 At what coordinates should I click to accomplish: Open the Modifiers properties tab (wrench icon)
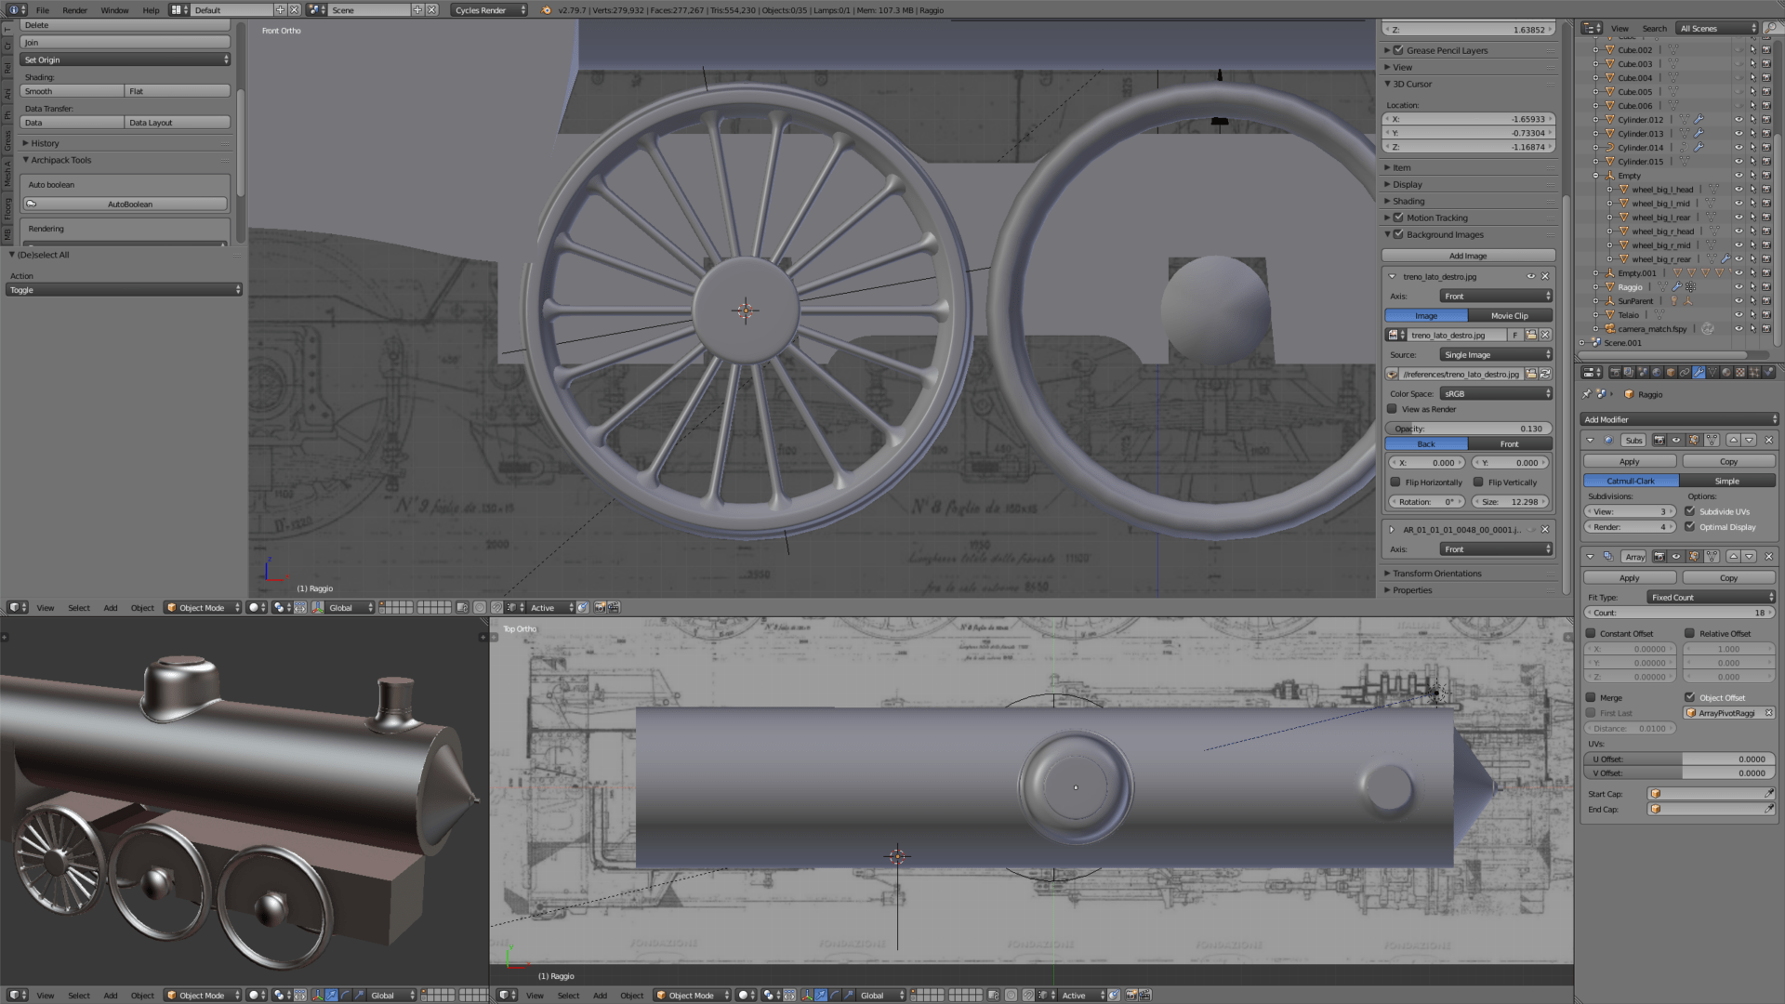[1699, 372]
